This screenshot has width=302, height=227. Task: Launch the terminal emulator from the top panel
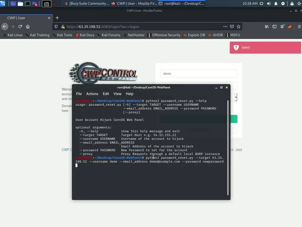coord(27,4)
